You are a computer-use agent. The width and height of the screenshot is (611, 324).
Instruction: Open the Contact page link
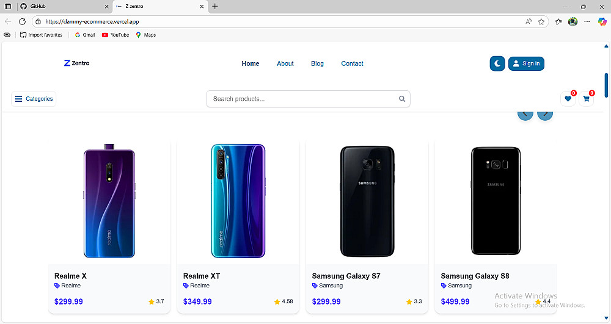(352, 63)
